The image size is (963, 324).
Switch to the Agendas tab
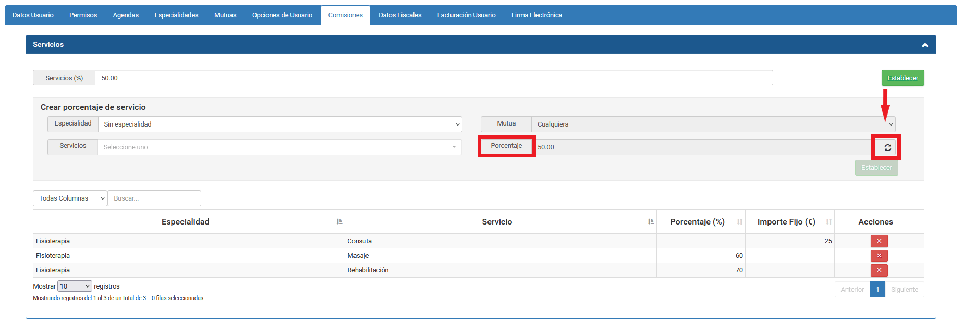point(126,15)
